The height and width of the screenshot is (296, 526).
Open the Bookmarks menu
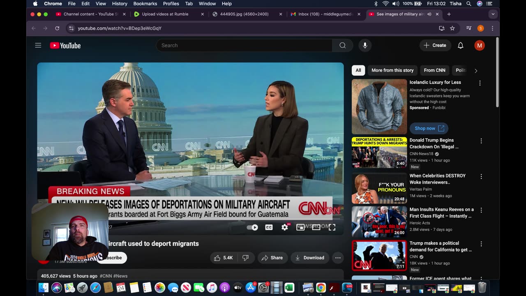145,3
